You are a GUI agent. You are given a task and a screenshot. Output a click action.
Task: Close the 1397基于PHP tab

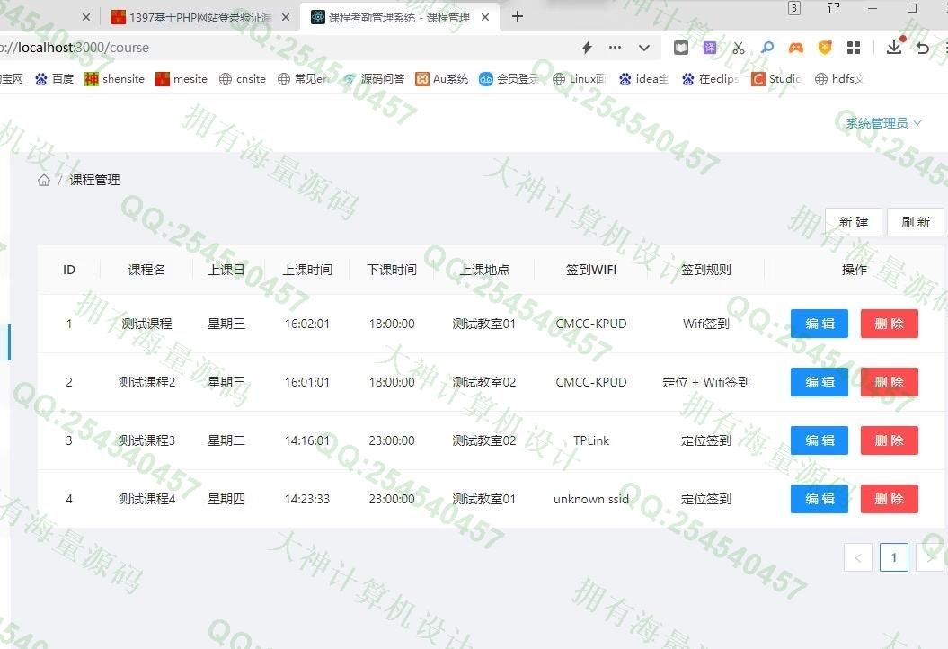coord(286,17)
